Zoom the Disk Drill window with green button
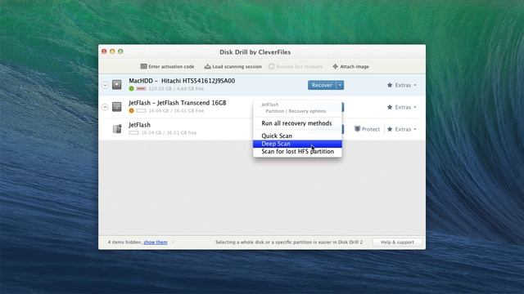This screenshot has height=294, width=524. point(120,51)
